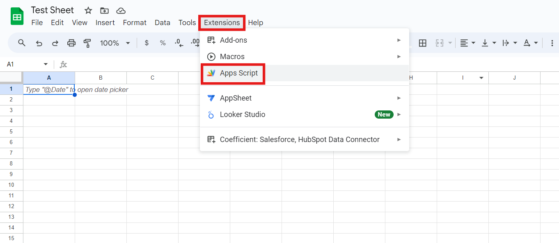
Task: Click the Move to folder icon
Action: tap(105, 11)
